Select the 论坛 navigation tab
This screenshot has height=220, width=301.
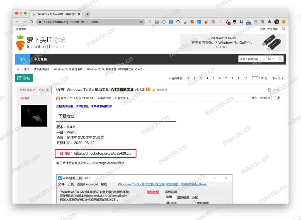23,59
